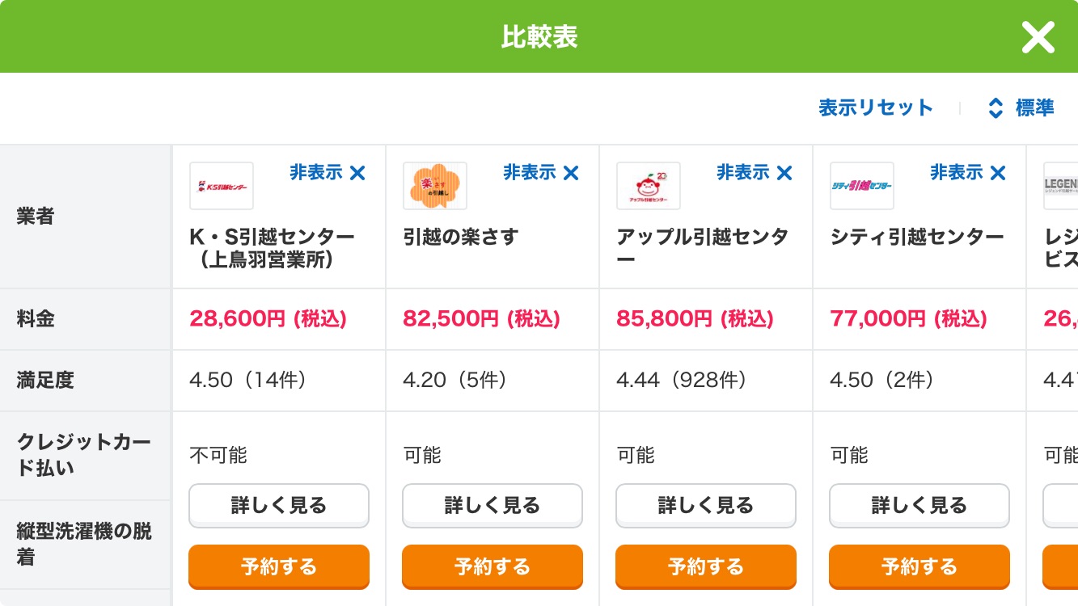Hide the アップル引越センター column
This screenshot has width=1078, height=606.
(x=755, y=172)
